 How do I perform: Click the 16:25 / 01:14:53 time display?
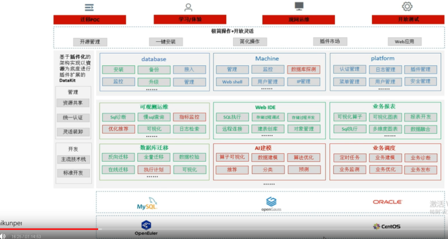point(26,237)
